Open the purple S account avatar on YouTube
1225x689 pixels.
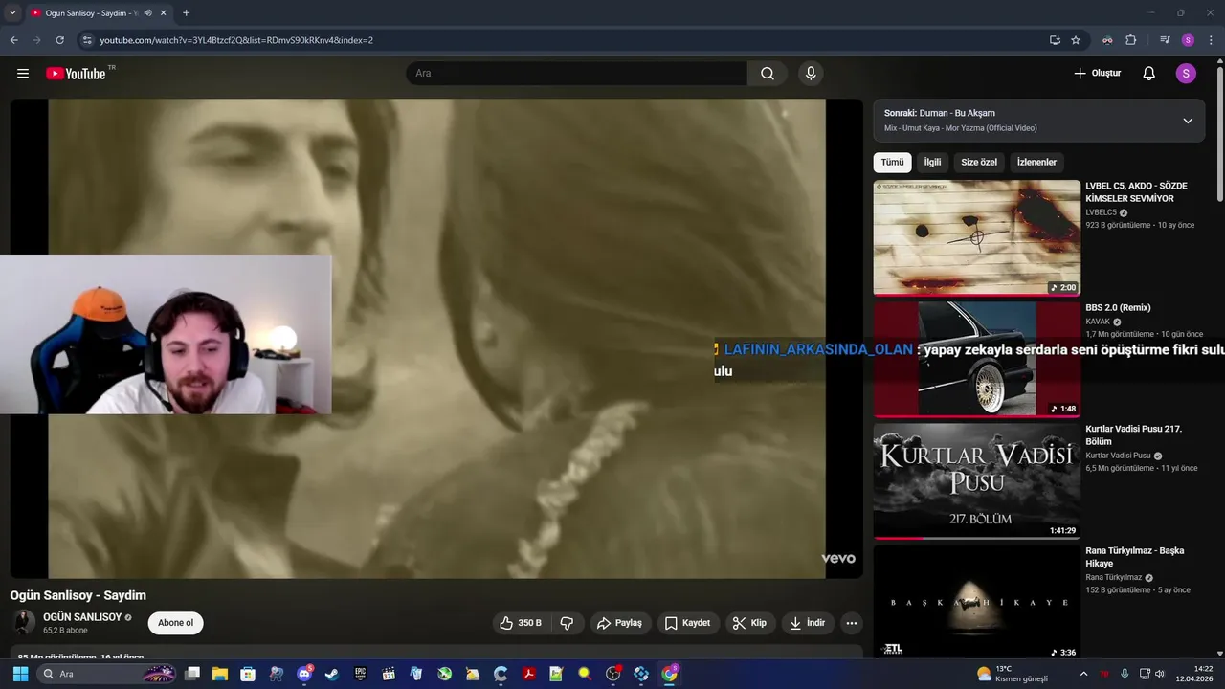(1186, 74)
